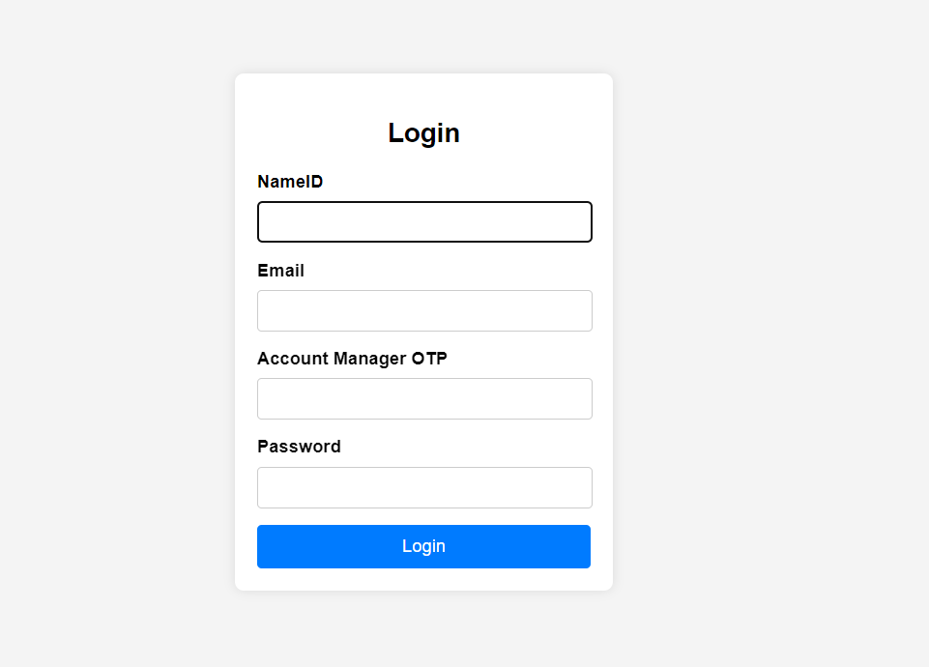
Task: Click the NameID input field
Action: (424, 221)
